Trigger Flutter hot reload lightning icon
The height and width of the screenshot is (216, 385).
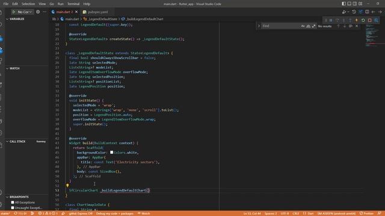pyautogui.click(x=357, y=20)
